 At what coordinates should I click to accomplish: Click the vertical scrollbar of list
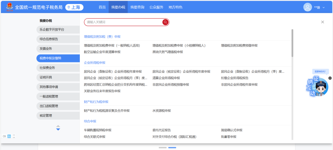pyautogui.click(x=292, y=43)
